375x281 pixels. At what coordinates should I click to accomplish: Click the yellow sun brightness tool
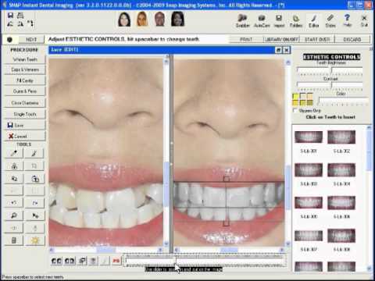[34, 240]
